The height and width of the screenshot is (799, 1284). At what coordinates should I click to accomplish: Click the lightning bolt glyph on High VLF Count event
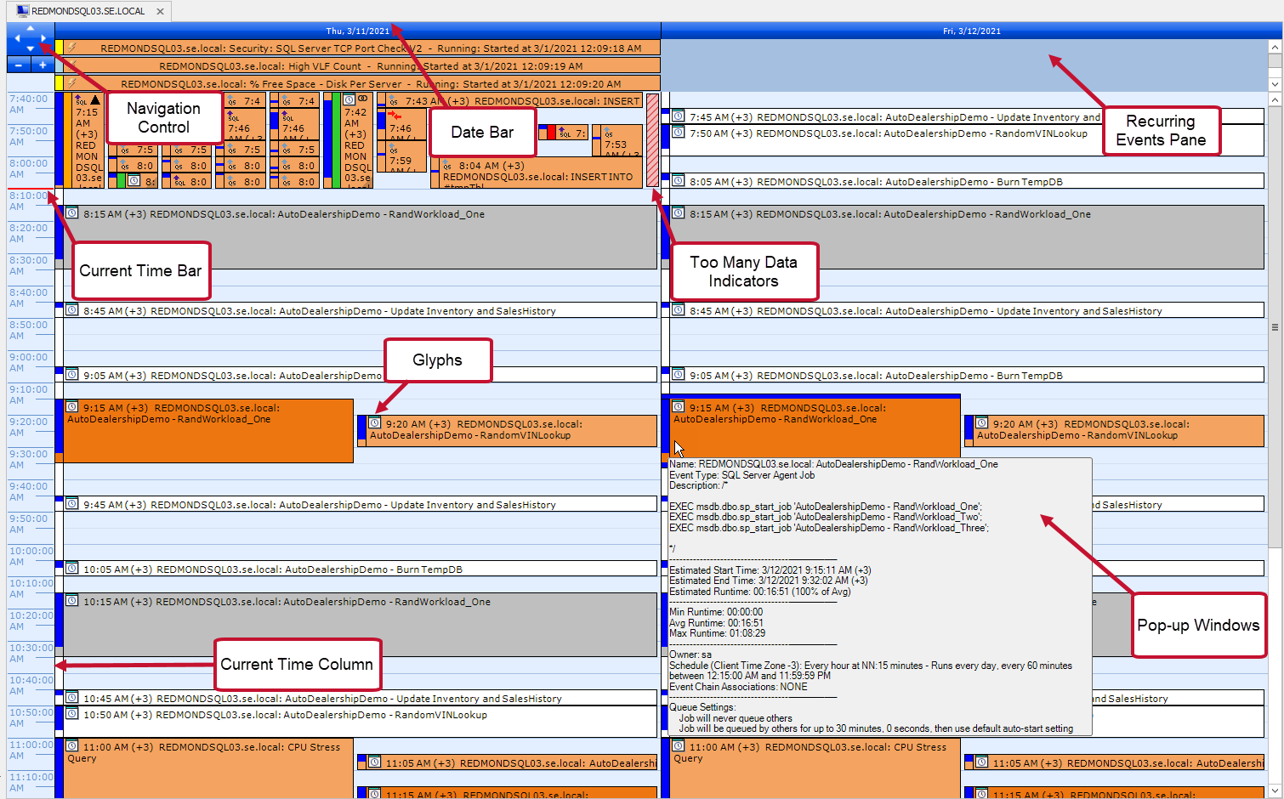coord(71,65)
